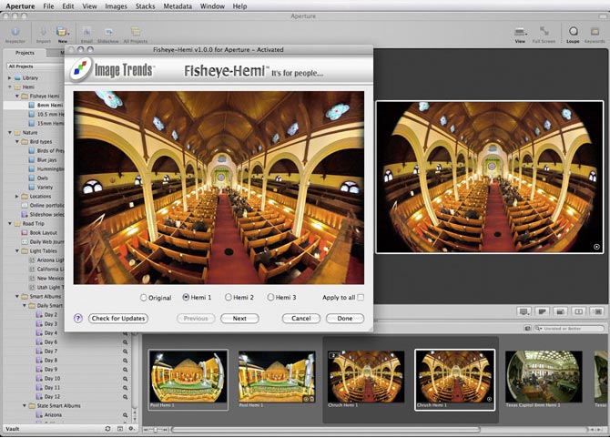Enter Full Screen mode
Viewport: 610px width, 438px height.
[544, 32]
